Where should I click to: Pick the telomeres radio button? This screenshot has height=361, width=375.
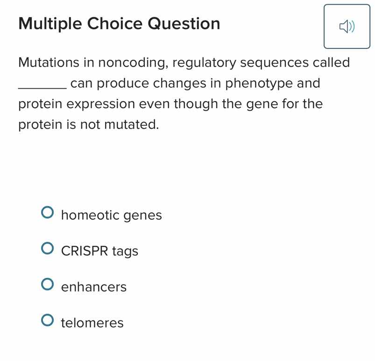point(48,320)
